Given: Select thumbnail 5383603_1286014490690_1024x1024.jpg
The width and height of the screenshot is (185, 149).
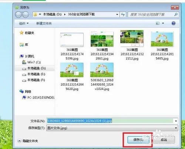Looking at the screenshot, I should 102,70.
